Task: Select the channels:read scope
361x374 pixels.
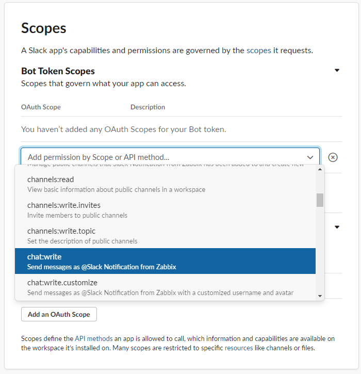Action: 165,184
